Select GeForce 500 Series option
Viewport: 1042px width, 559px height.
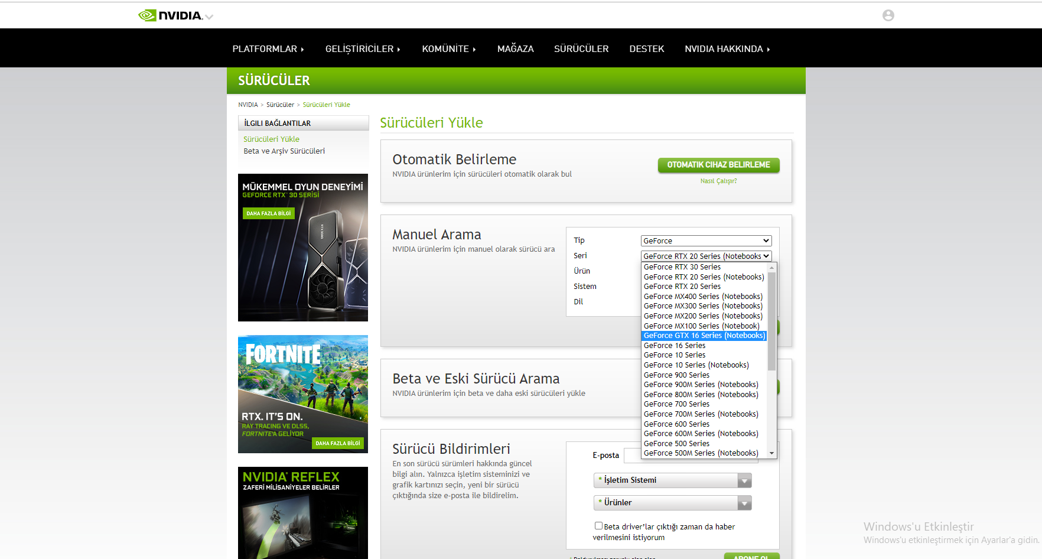(704, 444)
